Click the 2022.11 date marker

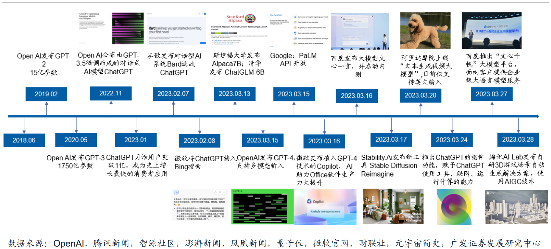[x=111, y=93]
